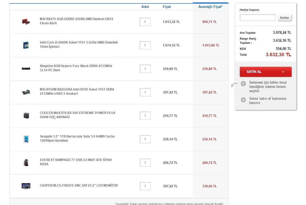Click the Hediye Kuponu input field
Image resolution: width=306 pixels, height=205 pixels.
tap(257, 18)
